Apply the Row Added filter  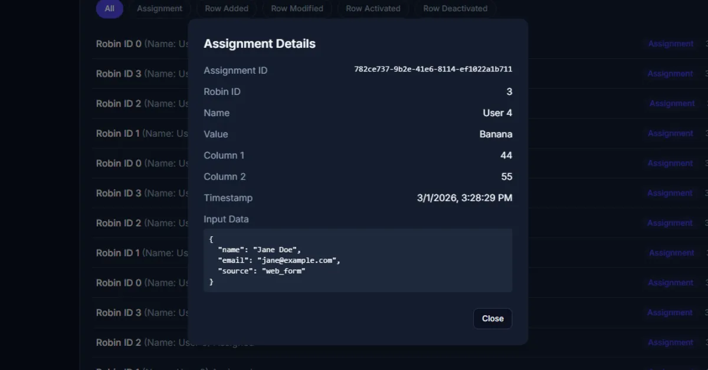click(x=226, y=8)
